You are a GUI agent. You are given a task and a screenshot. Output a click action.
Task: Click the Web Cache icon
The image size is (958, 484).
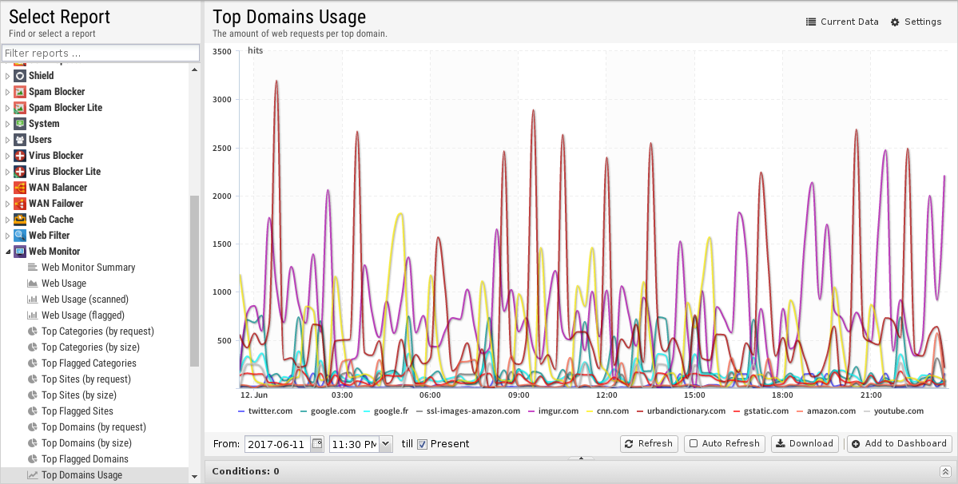(19, 219)
